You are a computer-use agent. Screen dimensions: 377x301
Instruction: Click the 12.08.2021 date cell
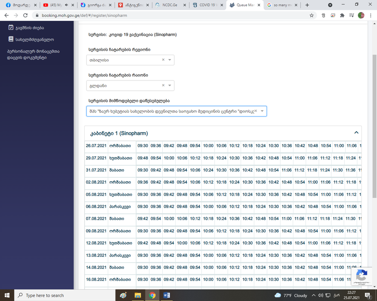[x=96, y=243]
